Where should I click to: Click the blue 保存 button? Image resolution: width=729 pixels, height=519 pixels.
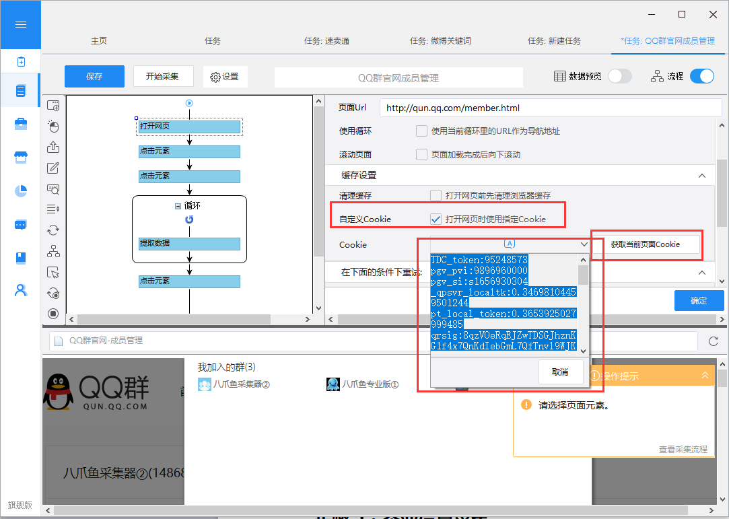94,76
